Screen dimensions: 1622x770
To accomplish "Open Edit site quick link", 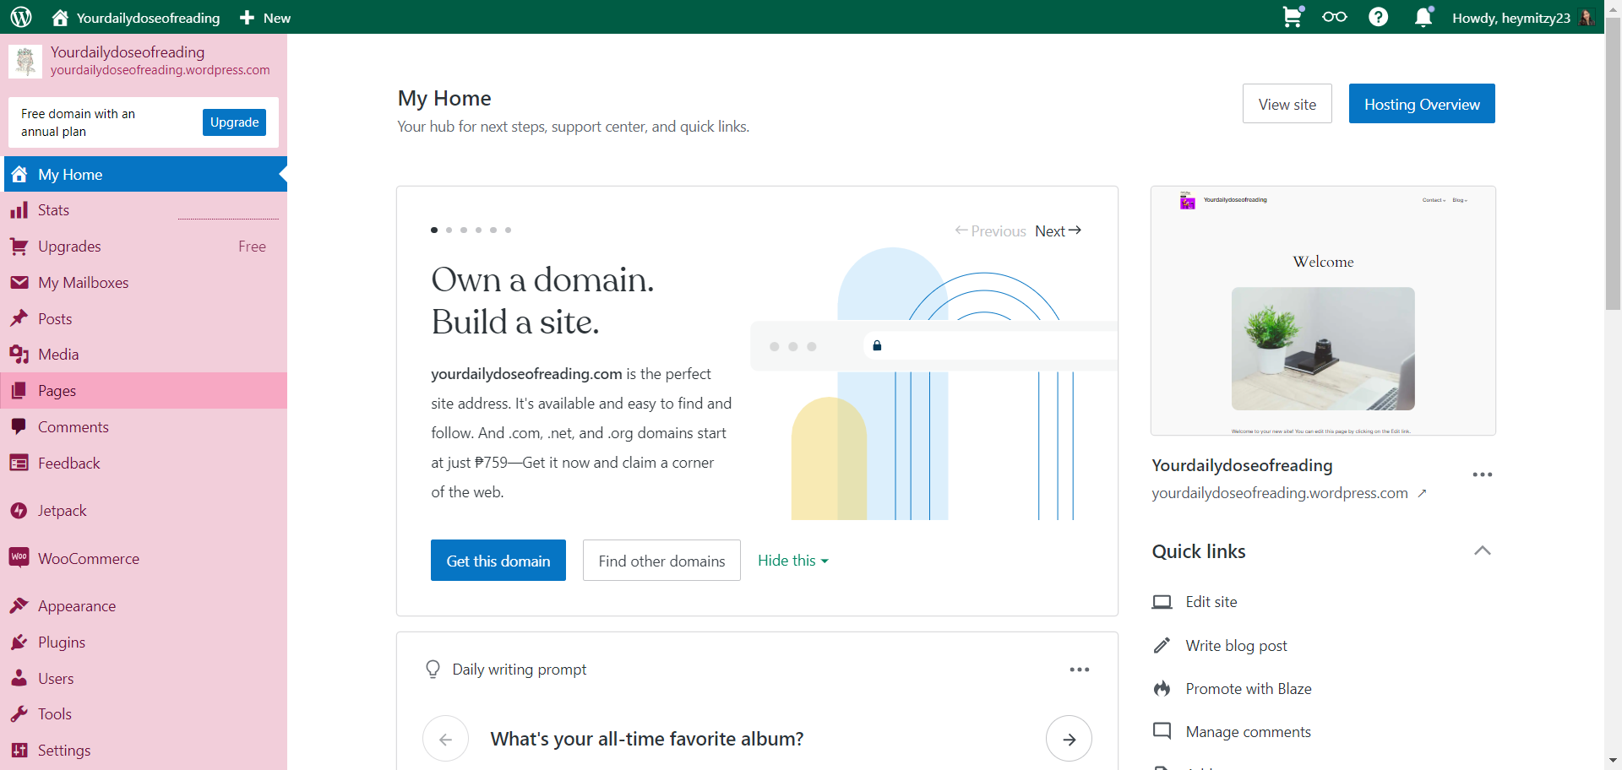I will tap(1211, 602).
